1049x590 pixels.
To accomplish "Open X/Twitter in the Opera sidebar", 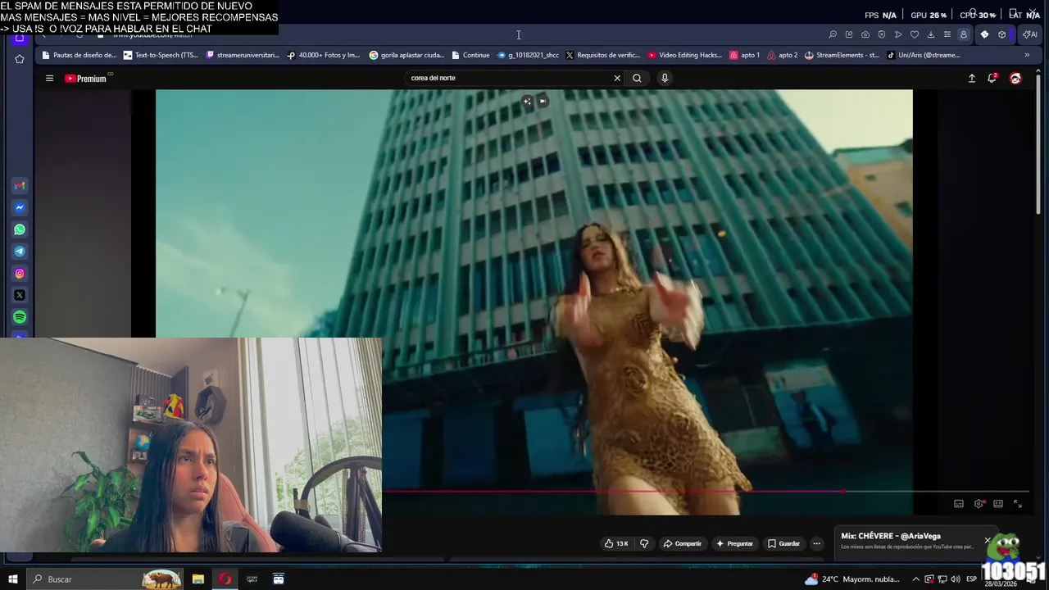I will (20, 295).
